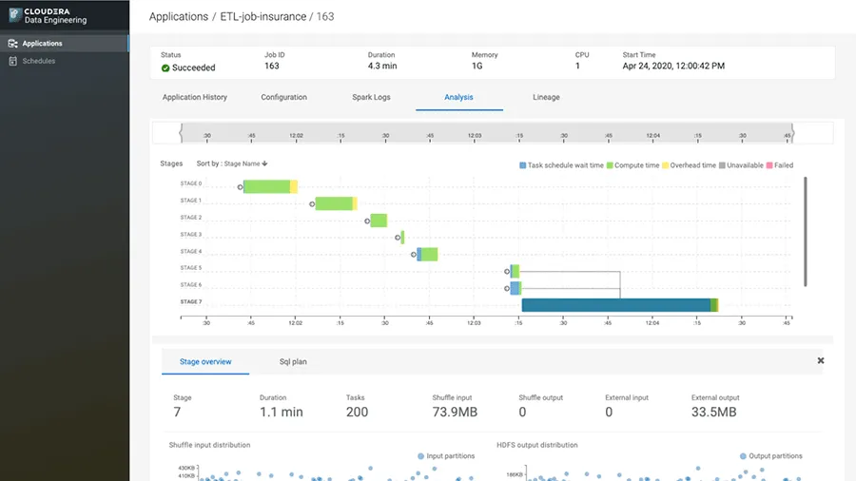
Task: Click the circle marker beside Stage 5
Action: 507,271
